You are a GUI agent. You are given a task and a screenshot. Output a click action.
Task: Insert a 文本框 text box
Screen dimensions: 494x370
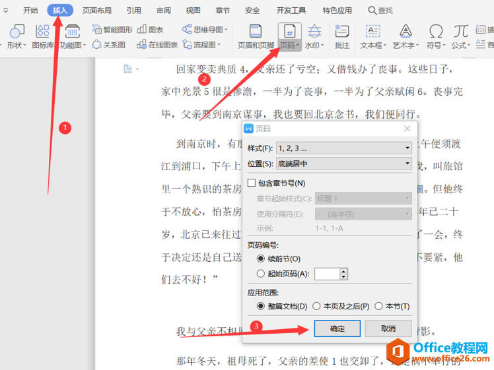click(x=373, y=36)
